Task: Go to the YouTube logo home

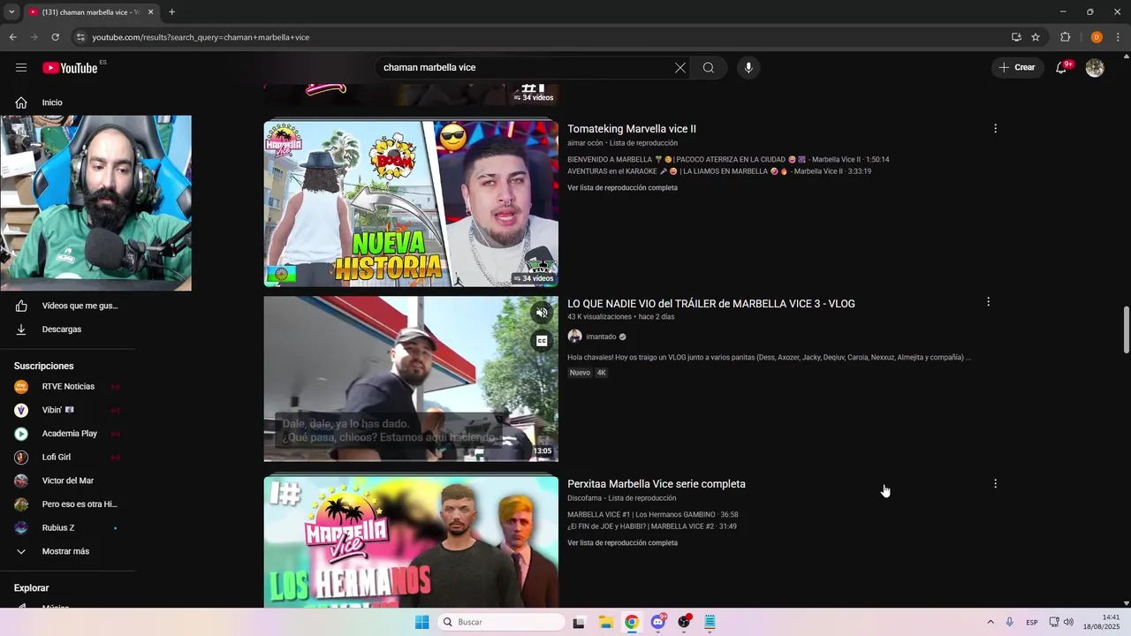Action: [x=70, y=68]
